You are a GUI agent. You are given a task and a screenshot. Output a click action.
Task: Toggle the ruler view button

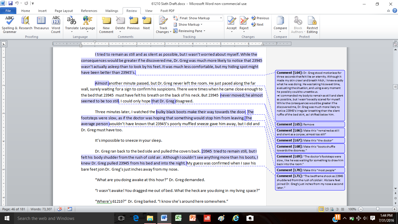tap(395, 44)
